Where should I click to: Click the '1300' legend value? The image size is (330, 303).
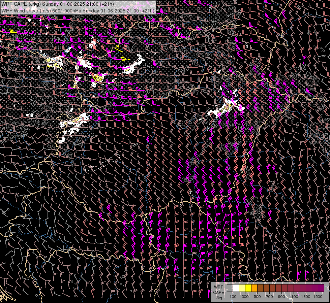(306, 297)
